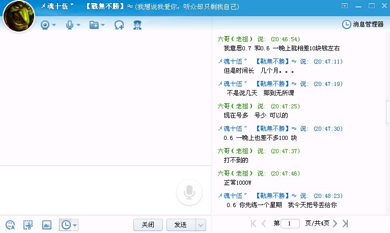Viewport: 390px width, 233px height.
Task: Open 消息管理器 message manager
Action: click(363, 24)
